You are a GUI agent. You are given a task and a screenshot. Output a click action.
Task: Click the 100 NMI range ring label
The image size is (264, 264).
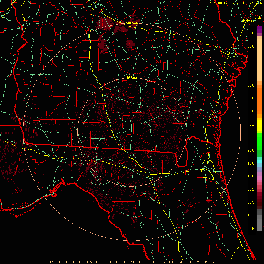pos(132,23)
